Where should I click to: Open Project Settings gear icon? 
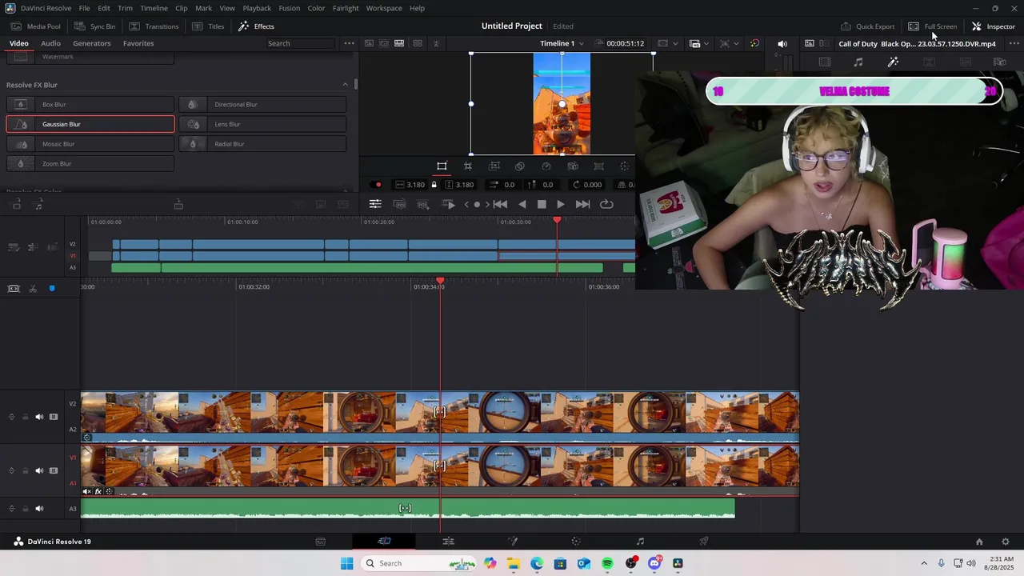point(1006,542)
